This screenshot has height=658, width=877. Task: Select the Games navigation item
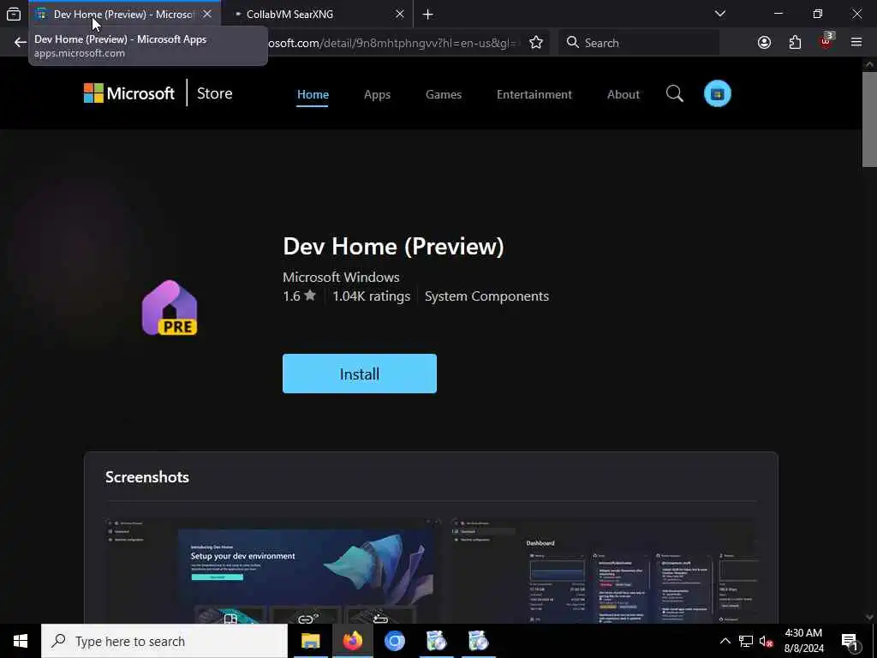coord(444,94)
